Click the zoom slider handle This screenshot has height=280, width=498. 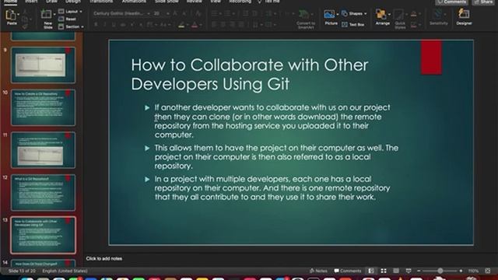point(440,271)
